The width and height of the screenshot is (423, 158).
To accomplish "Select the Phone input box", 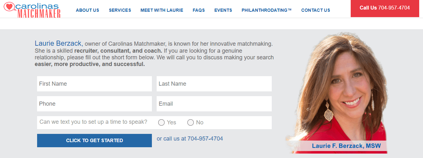I will click(94, 104).
